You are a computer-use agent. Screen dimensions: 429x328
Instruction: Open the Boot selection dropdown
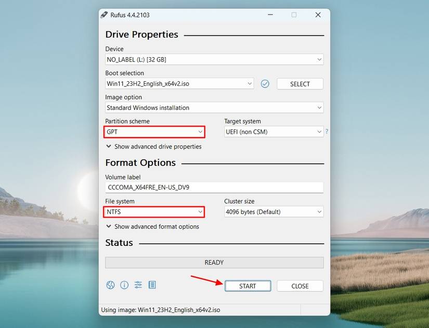pyautogui.click(x=179, y=83)
